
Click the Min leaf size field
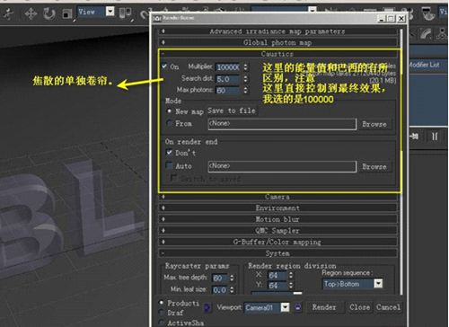[x=220, y=289]
